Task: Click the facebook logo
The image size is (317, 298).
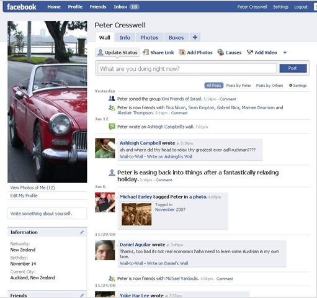Action: coord(22,7)
